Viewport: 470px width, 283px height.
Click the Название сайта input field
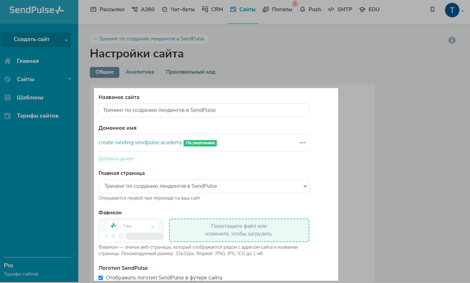pyautogui.click(x=204, y=110)
